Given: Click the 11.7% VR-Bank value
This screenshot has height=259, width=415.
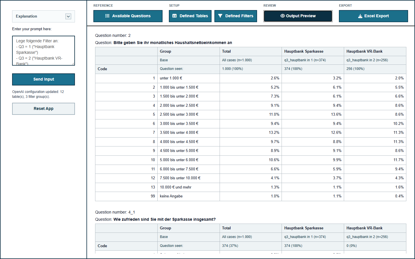Looking at the screenshot, I should click(x=399, y=160).
